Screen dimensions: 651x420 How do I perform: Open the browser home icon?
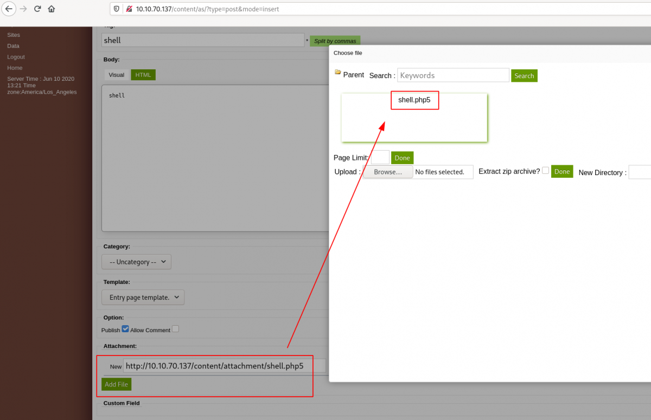pos(52,9)
